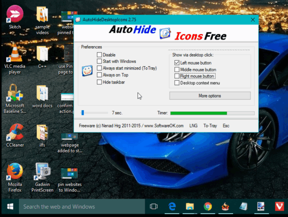Image resolution: width=288 pixels, height=217 pixels.
Task: Open the www.SoftwareOK.com freeware link
Action: pyautogui.click(x=164, y=126)
